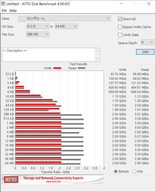
Task: Click the 3.01 GB/s read value
Action: 142,114
